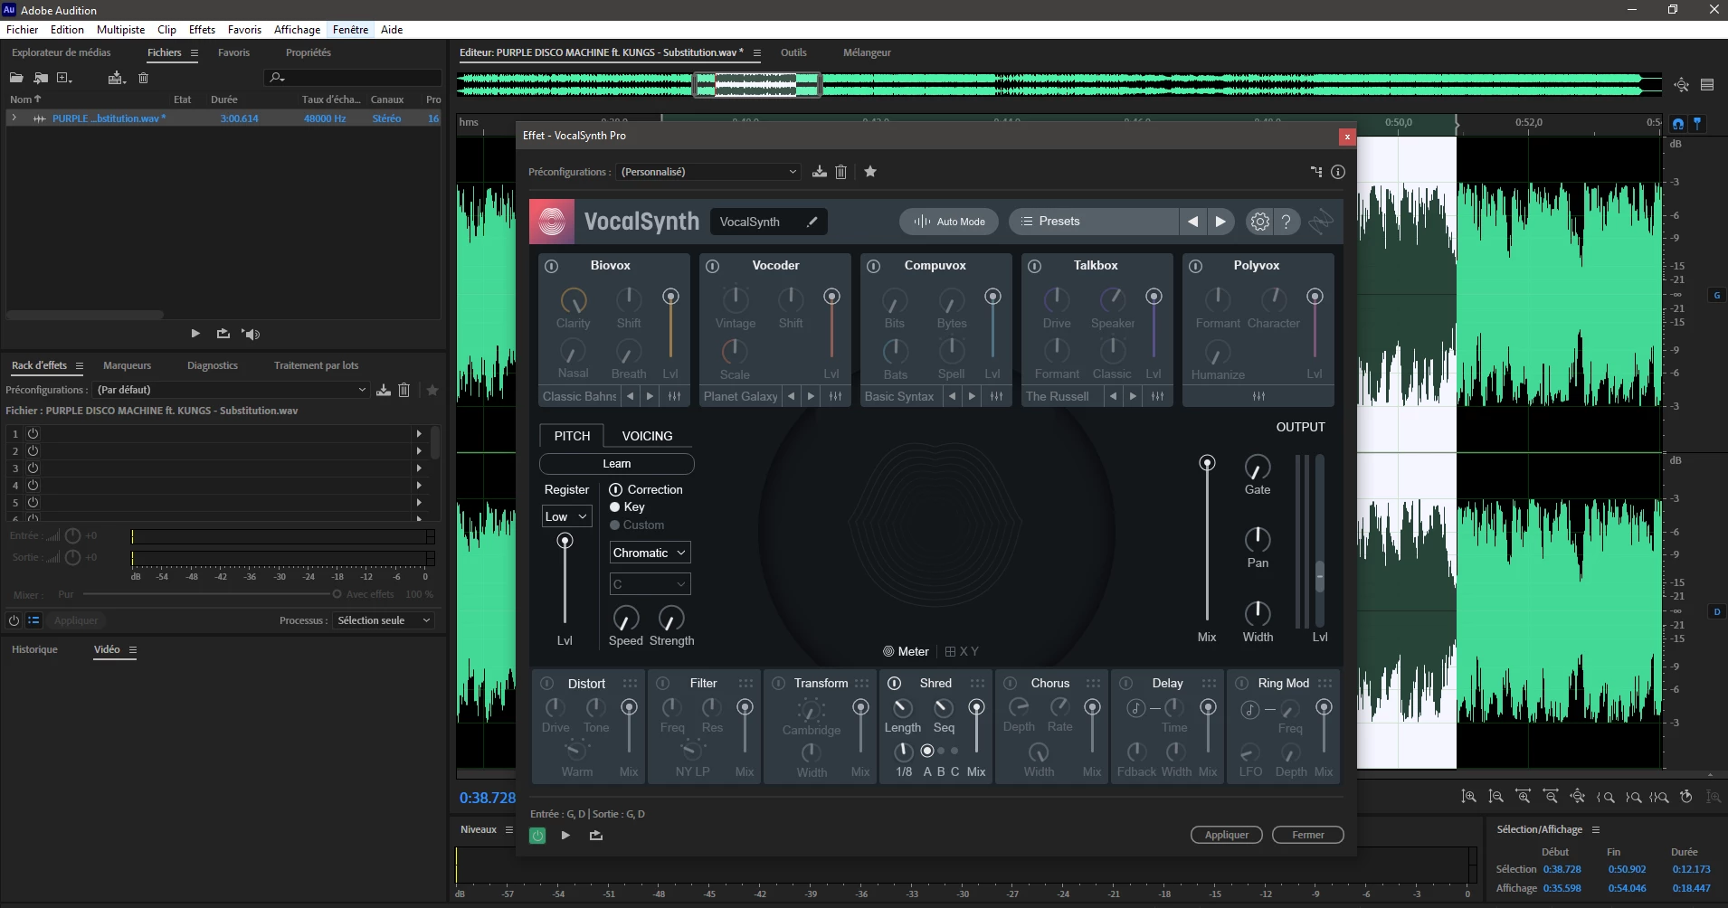Toggle loop preview in effect window
The image size is (1728, 908).
(x=596, y=836)
